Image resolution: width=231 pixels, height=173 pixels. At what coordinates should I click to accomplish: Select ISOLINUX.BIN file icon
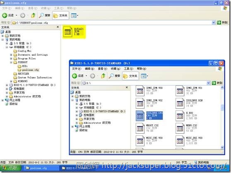click(x=180, y=104)
